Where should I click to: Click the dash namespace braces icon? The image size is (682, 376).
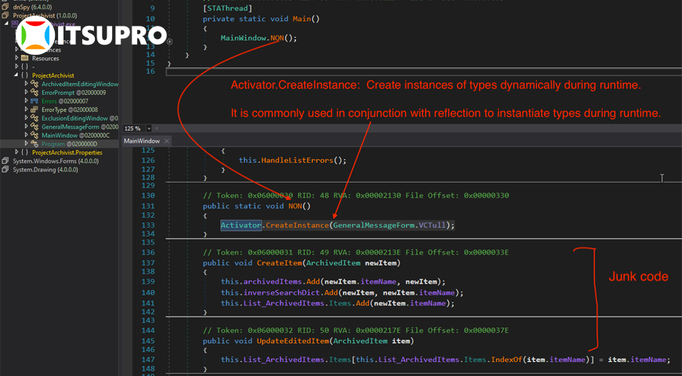24,67
